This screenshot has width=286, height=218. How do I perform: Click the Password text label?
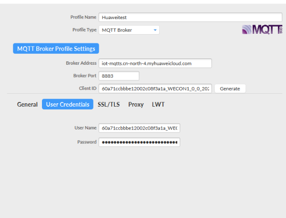pos(87,142)
